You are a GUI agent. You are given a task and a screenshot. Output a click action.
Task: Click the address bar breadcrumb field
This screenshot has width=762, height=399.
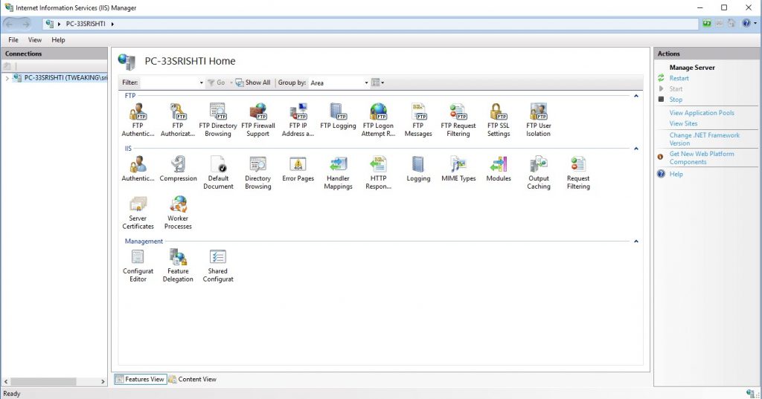tap(371, 24)
